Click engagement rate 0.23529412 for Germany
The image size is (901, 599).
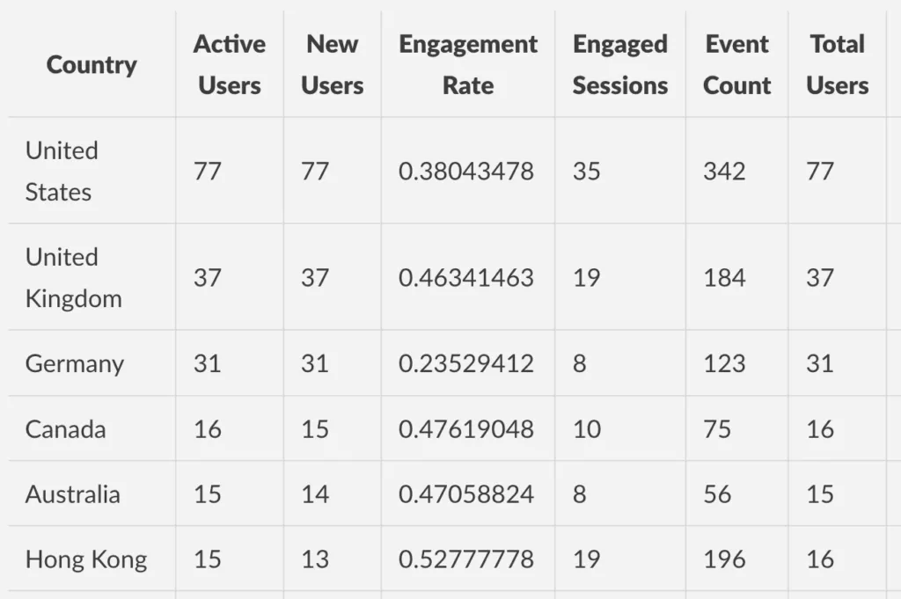[x=466, y=363]
